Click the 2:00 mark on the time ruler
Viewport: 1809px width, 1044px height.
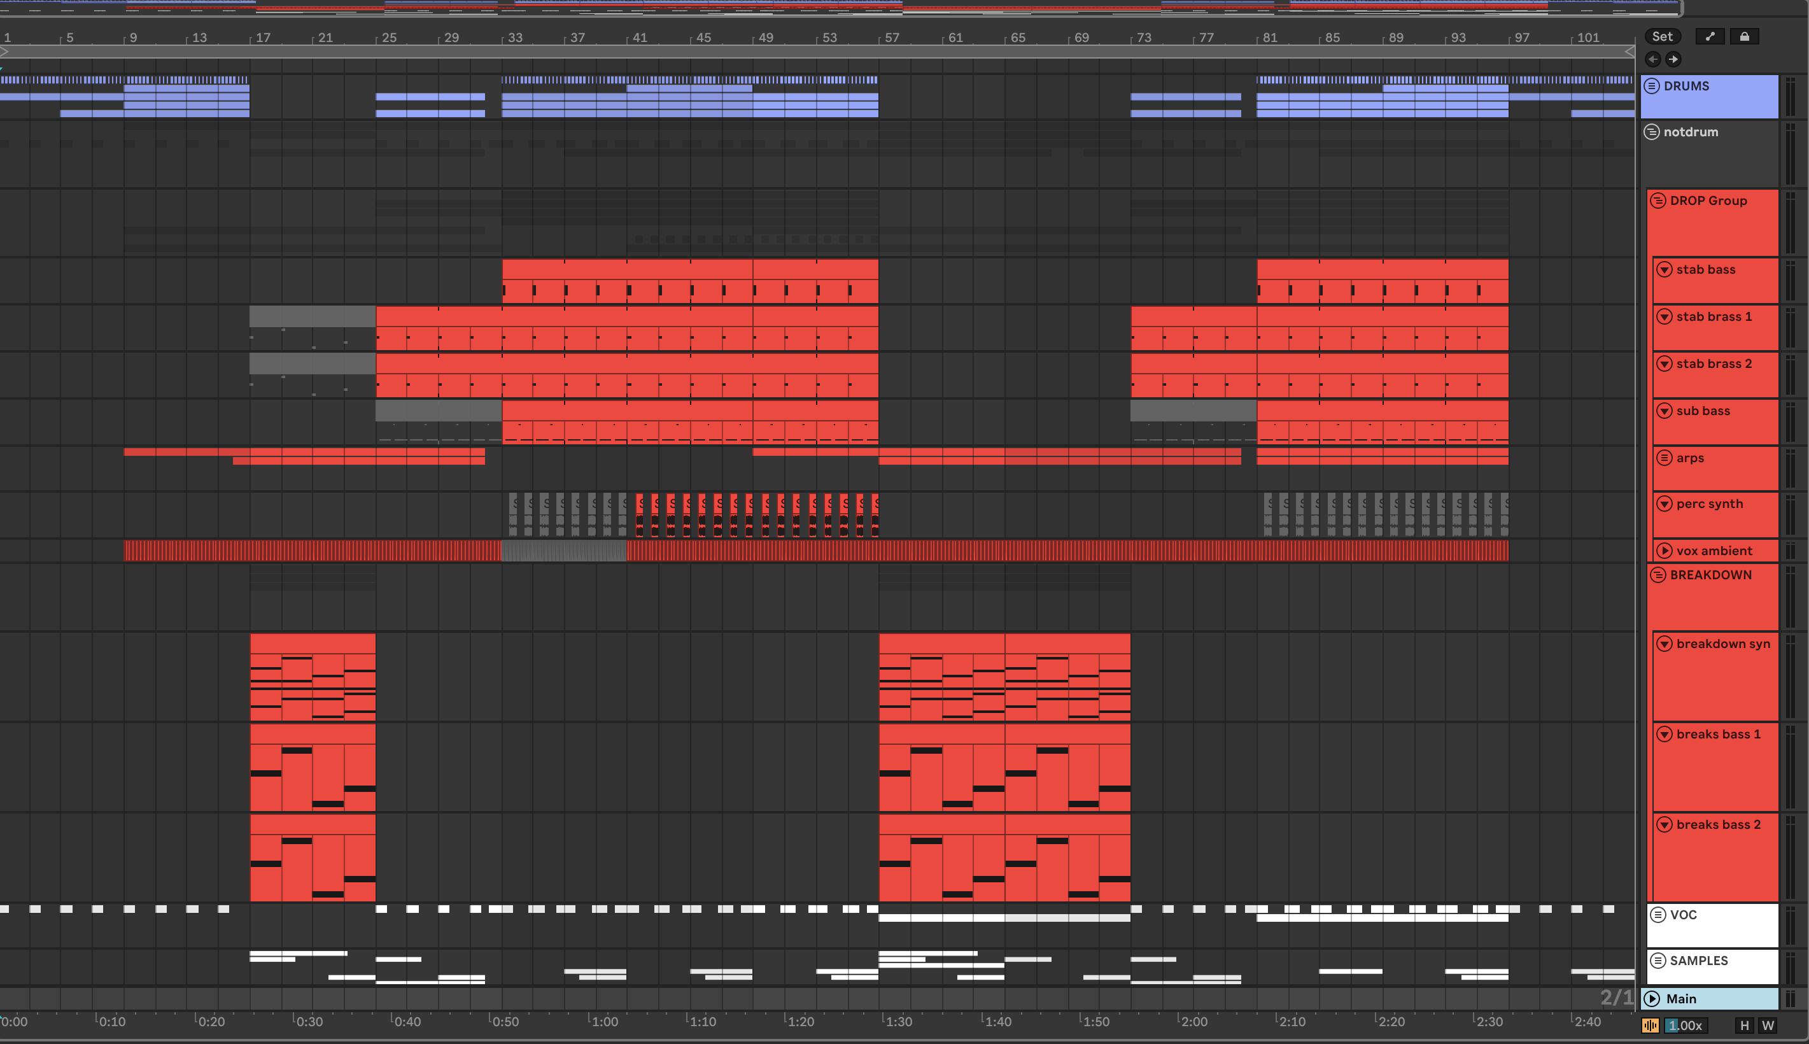tap(1193, 1021)
